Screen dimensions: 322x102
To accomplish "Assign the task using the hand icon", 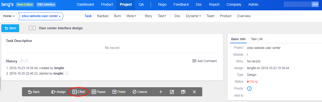I will [x=54, y=92].
